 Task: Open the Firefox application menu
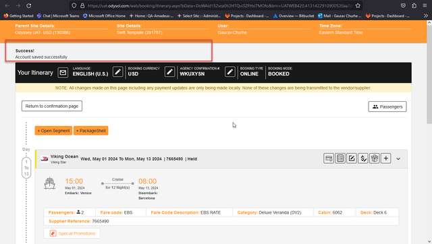(x=425, y=5)
